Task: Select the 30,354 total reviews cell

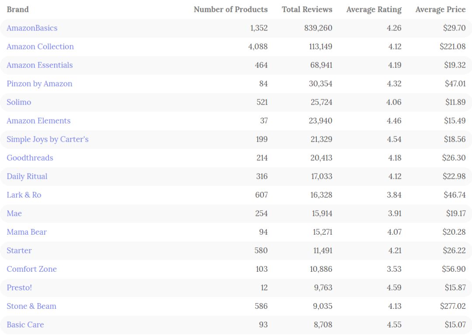Action: point(321,84)
